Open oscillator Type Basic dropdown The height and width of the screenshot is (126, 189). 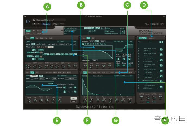click(x=34, y=76)
